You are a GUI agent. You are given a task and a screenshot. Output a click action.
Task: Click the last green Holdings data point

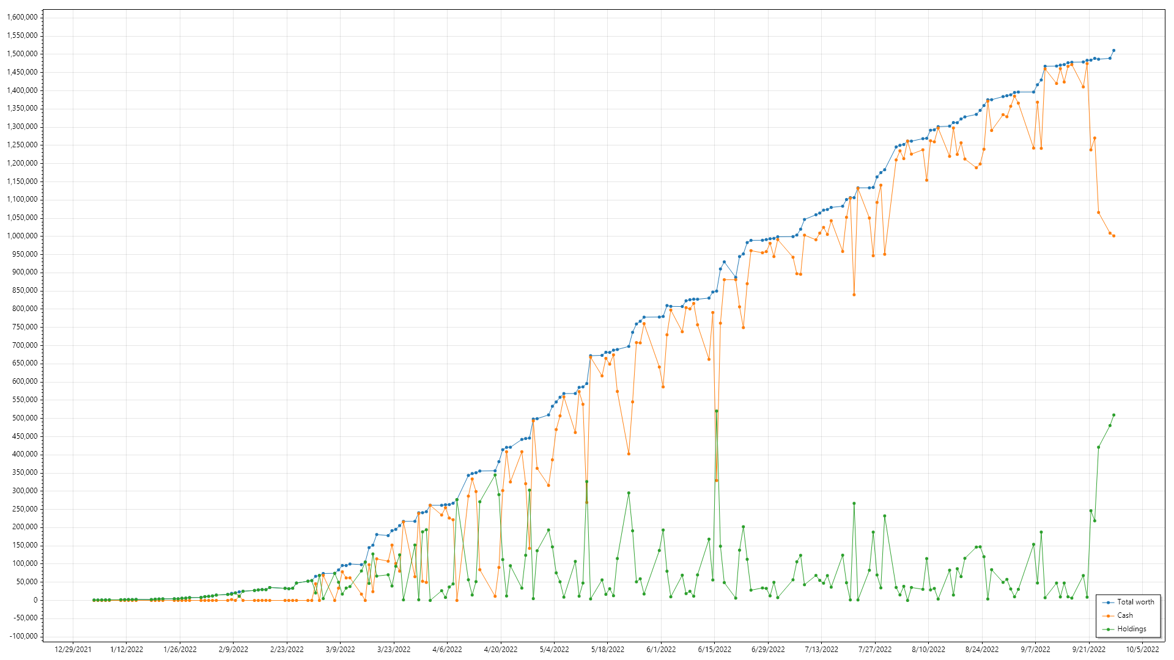coord(1113,415)
